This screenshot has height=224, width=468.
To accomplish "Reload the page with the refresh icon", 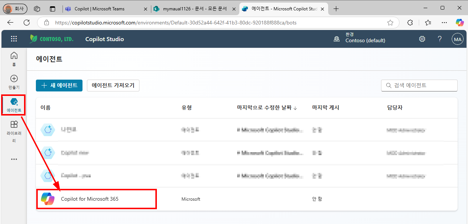I will tap(27, 23).
